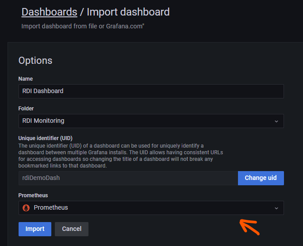Click the Prometheus flame icon in the data source field
This screenshot has width=303, height=246.
[x=26, y=208]
